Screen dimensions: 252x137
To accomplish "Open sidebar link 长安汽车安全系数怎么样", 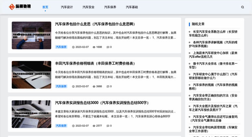I will tap(213, 34).
